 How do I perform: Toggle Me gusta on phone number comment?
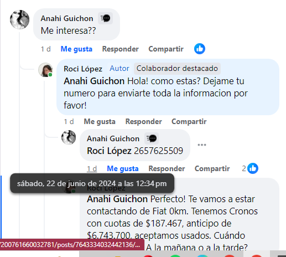[123, 168]
